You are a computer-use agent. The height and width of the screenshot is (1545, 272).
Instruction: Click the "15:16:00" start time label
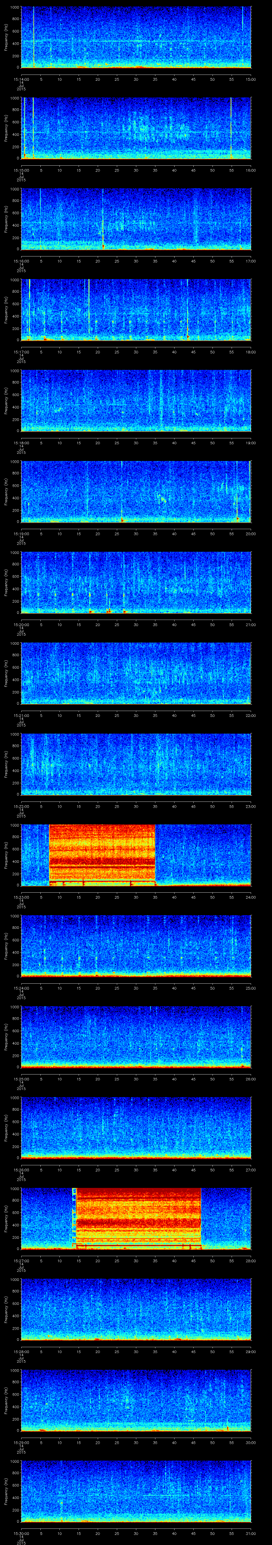pos(22,261)
